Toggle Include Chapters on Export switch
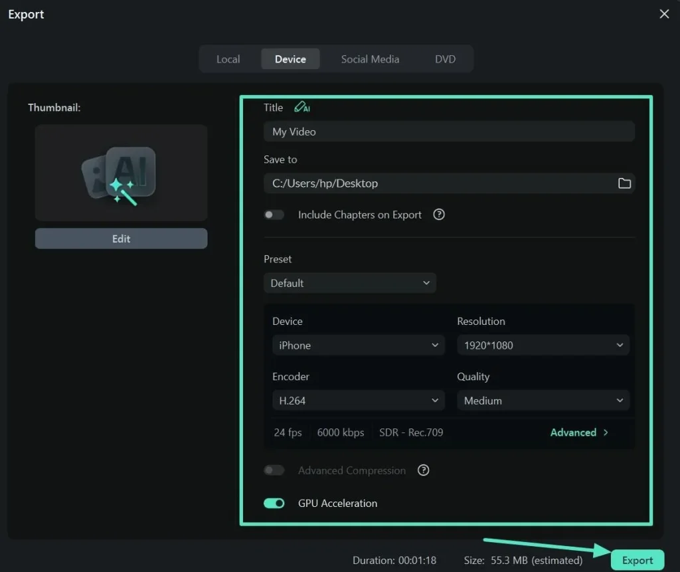Screen dimensions: 680x572 coord(274,215)
